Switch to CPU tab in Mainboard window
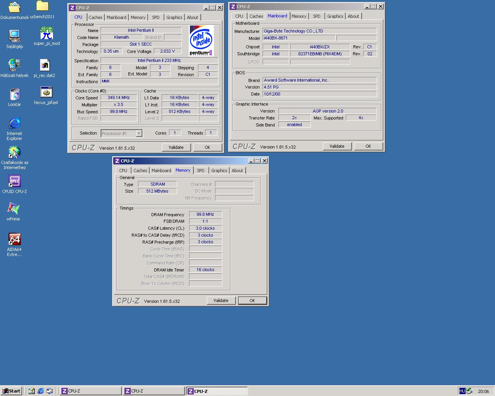This screenshot has width=495, height=396. pos(239,16)
